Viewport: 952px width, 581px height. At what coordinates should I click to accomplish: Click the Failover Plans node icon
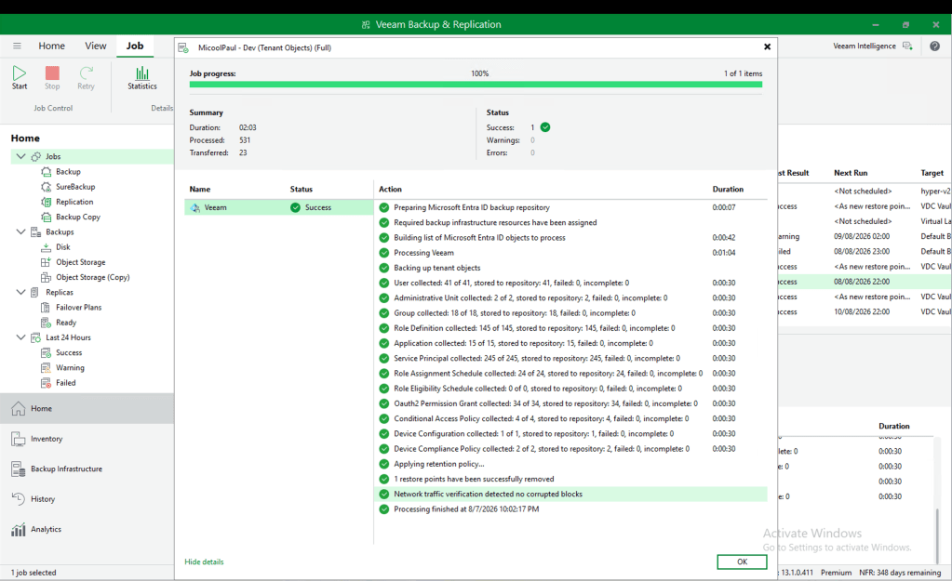47,308
